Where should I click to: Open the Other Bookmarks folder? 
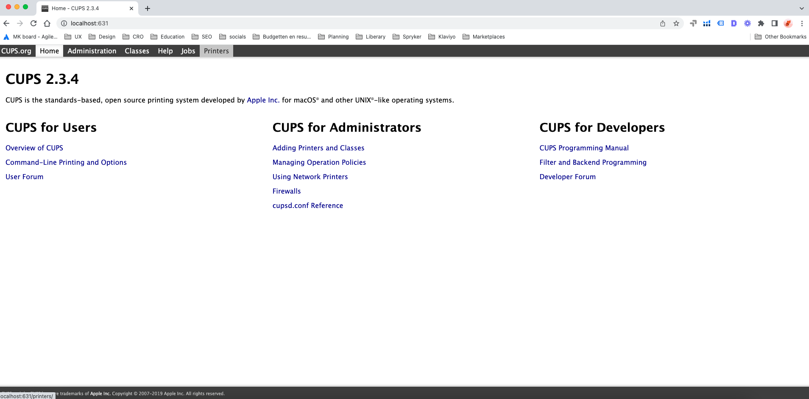pyautogui.click(x=781, y=37)
